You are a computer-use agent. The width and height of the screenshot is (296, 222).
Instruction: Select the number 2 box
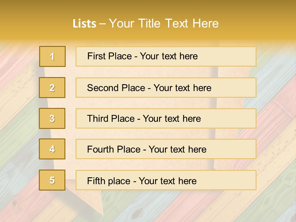[52, 88]
